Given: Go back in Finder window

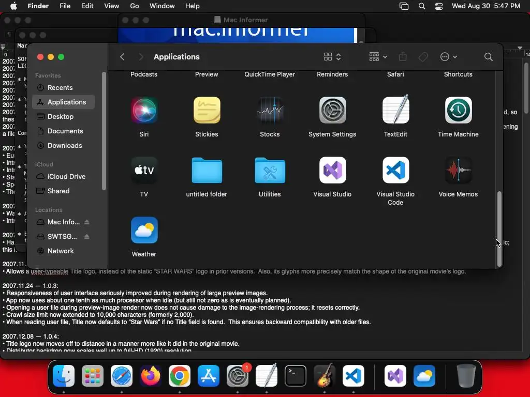Looking at the screenshot, I should point(122,57).
